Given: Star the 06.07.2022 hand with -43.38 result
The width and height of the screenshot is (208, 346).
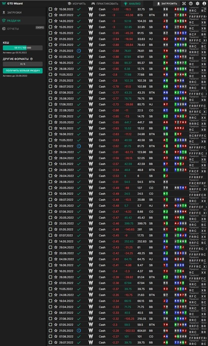Looking at the screenshot, I should tap(56, 15).
